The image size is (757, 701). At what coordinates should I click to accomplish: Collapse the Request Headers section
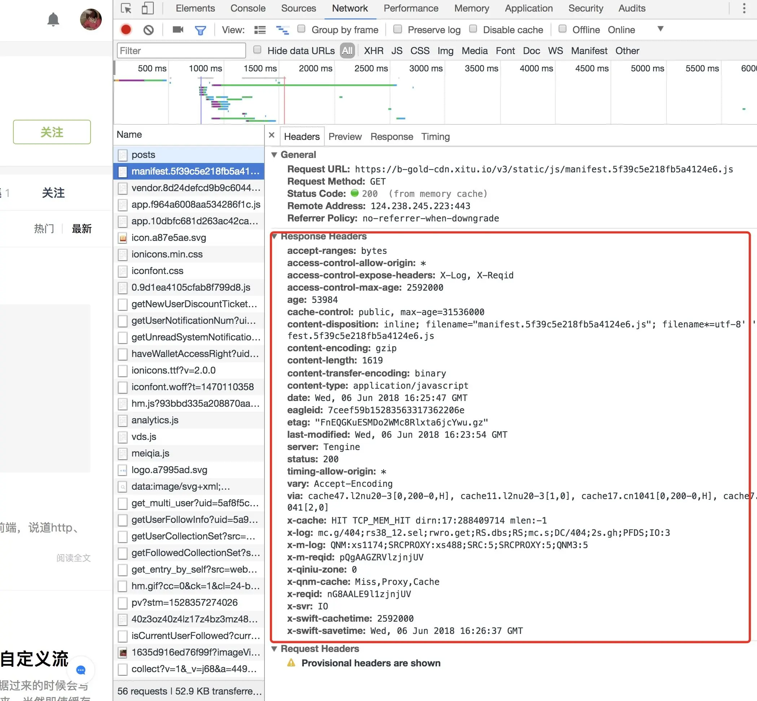pos(274,649)
